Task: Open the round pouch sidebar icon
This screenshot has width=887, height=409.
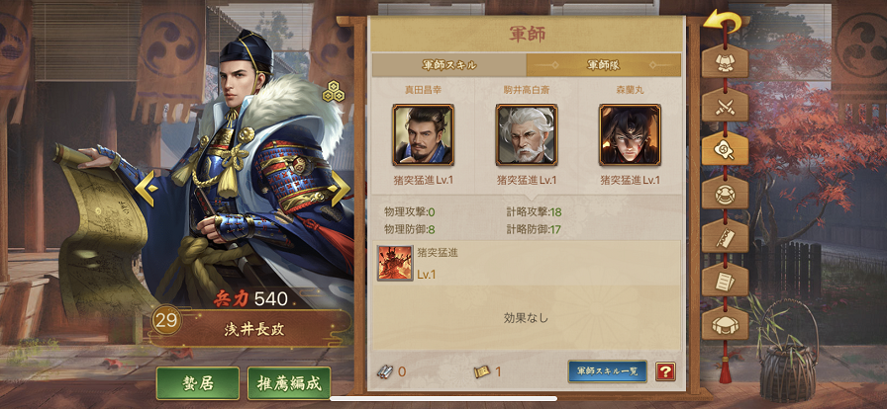Action: 725,193
